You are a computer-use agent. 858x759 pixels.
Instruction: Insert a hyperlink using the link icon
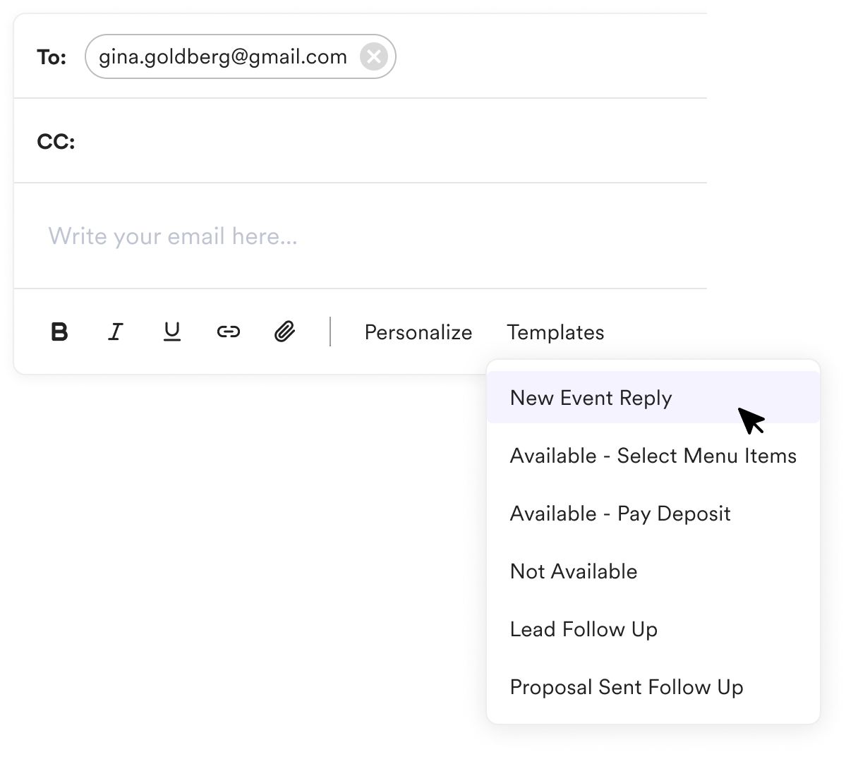(x=229, y=332)
